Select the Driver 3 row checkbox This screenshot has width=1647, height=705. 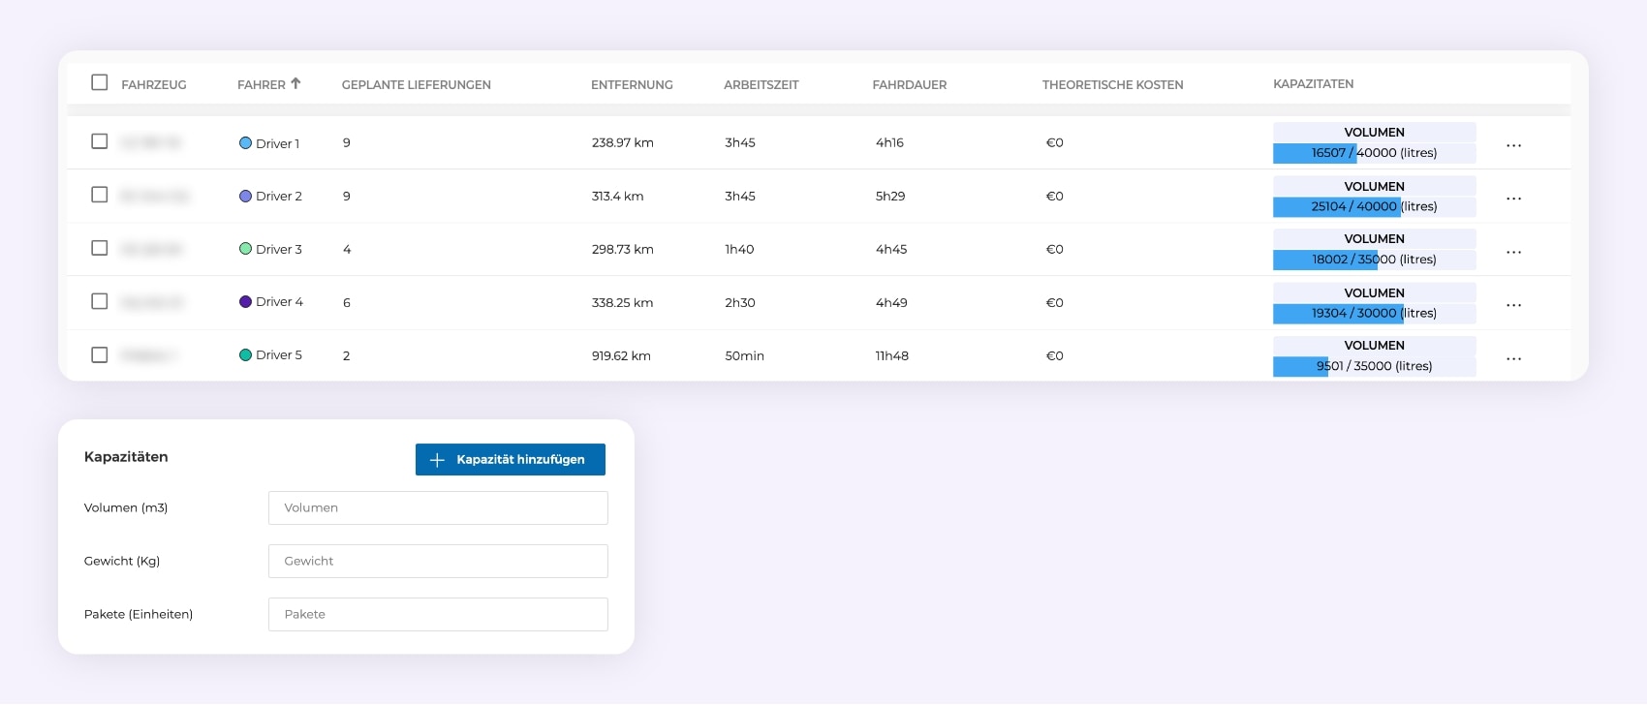click(99, 248)
